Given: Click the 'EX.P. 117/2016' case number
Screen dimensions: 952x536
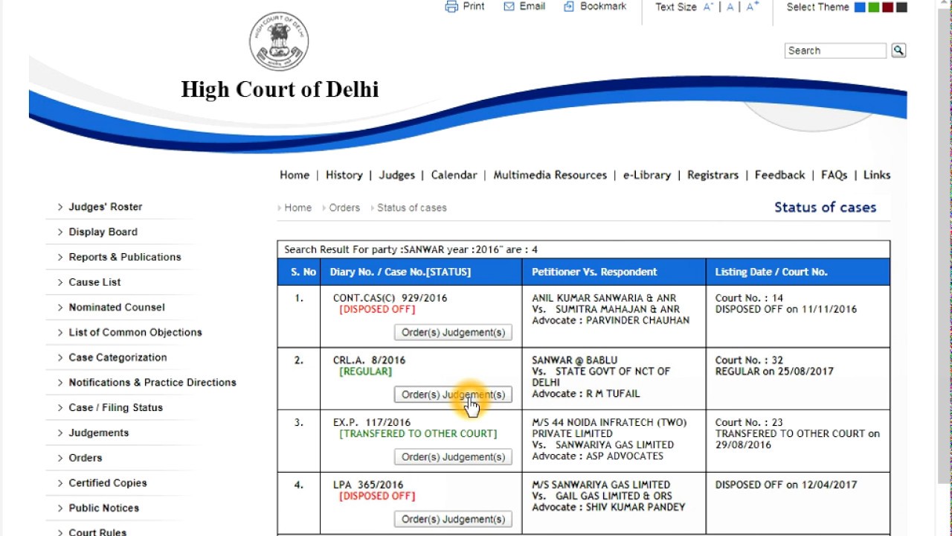Looking at the screenshot, I should [x=371, y=423].
